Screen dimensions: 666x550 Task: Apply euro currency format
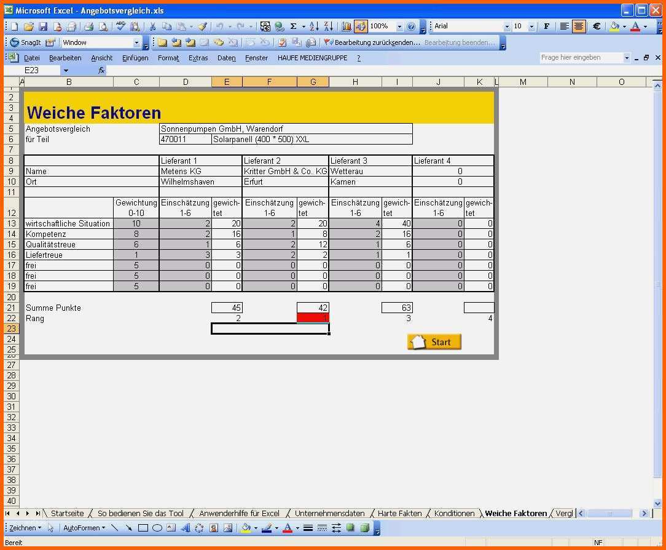597,26
